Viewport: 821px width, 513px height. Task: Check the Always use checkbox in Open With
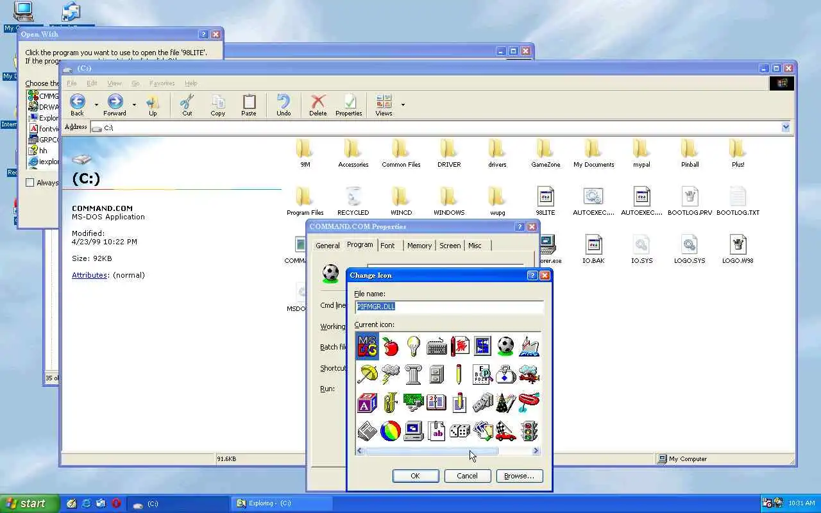(30, 183)
